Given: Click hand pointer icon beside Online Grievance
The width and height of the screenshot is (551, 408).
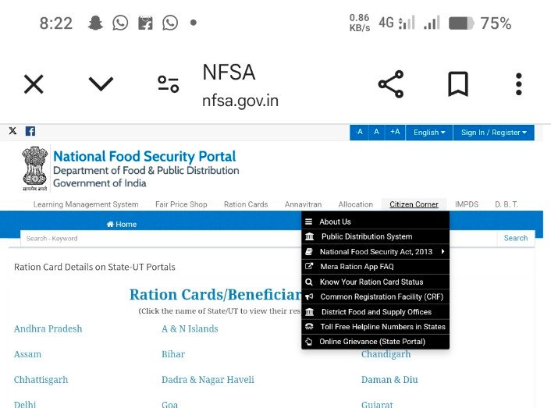Looking at the screenshot, I should tap(308, 342).
